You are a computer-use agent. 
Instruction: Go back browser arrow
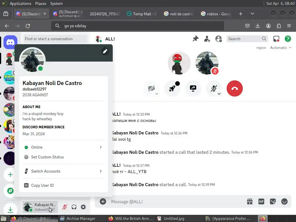tap(7, 26)
